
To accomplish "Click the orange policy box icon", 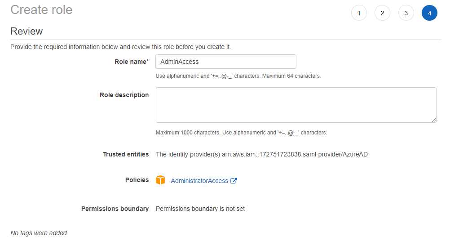I will pos(160,180).
